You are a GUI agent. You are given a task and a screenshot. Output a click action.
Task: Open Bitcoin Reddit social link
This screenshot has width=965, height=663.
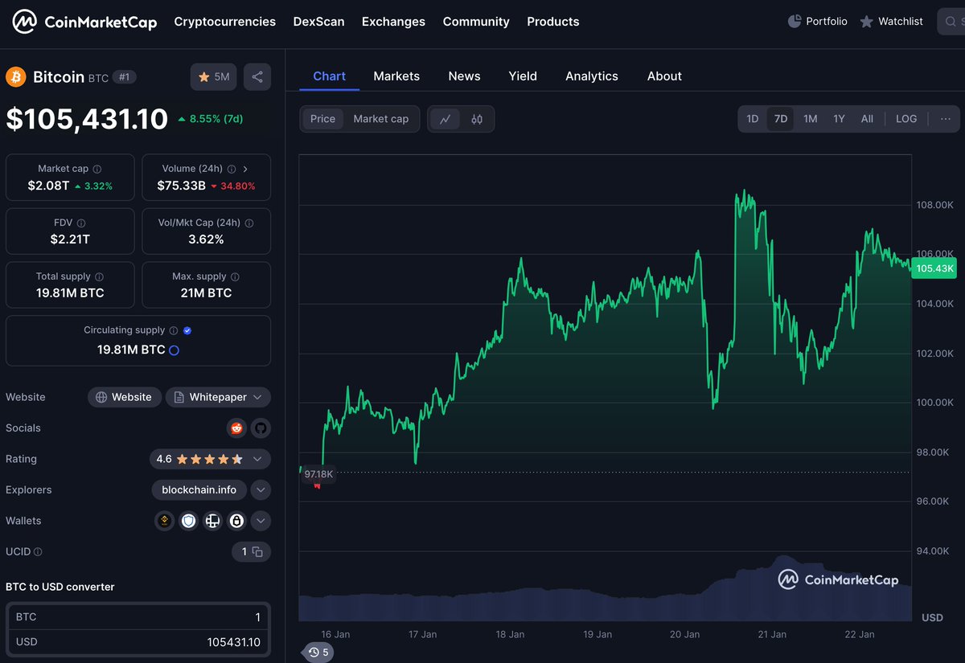click(x=236, y=428)
